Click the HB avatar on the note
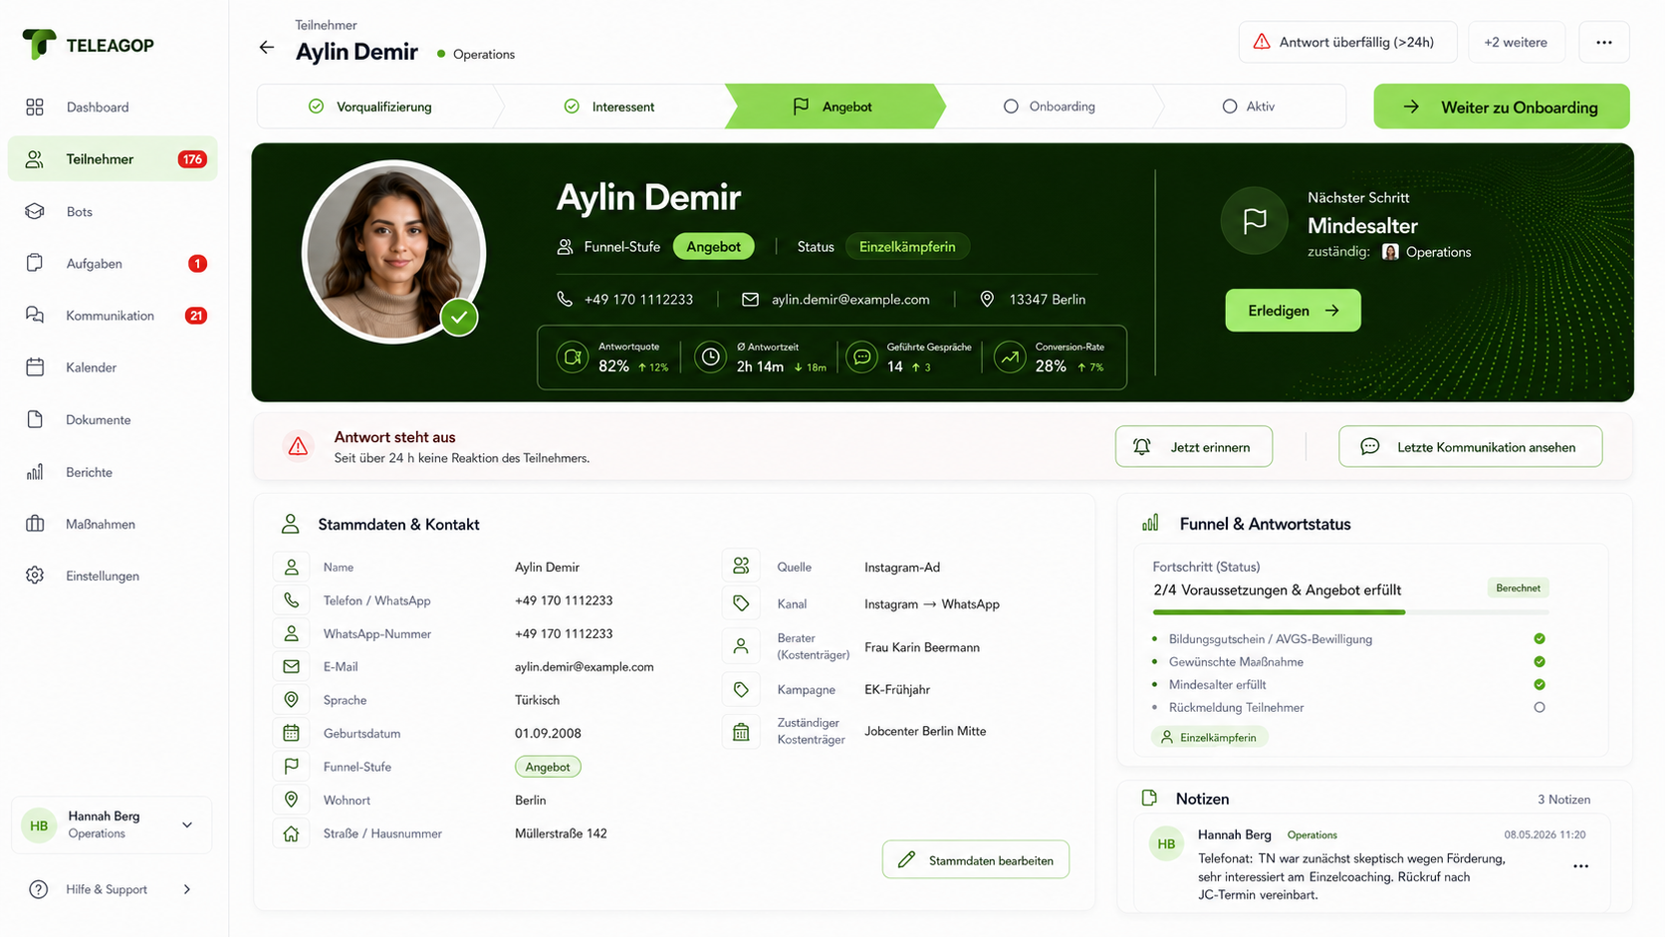The width and height of the screenshot is (1665, 937). coord(1166,843)
